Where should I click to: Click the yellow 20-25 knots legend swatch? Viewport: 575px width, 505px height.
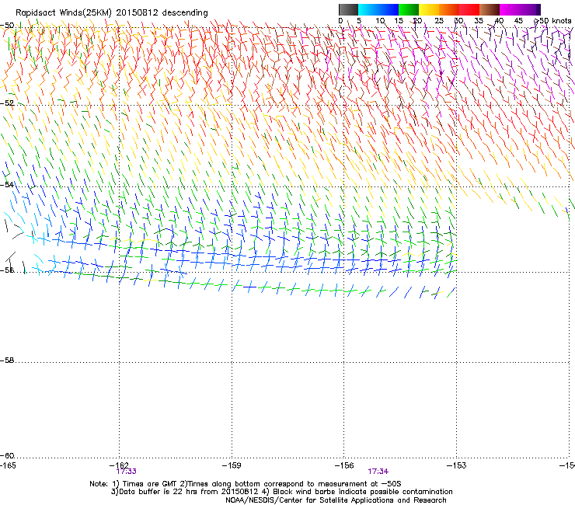[x=429, y=9]
